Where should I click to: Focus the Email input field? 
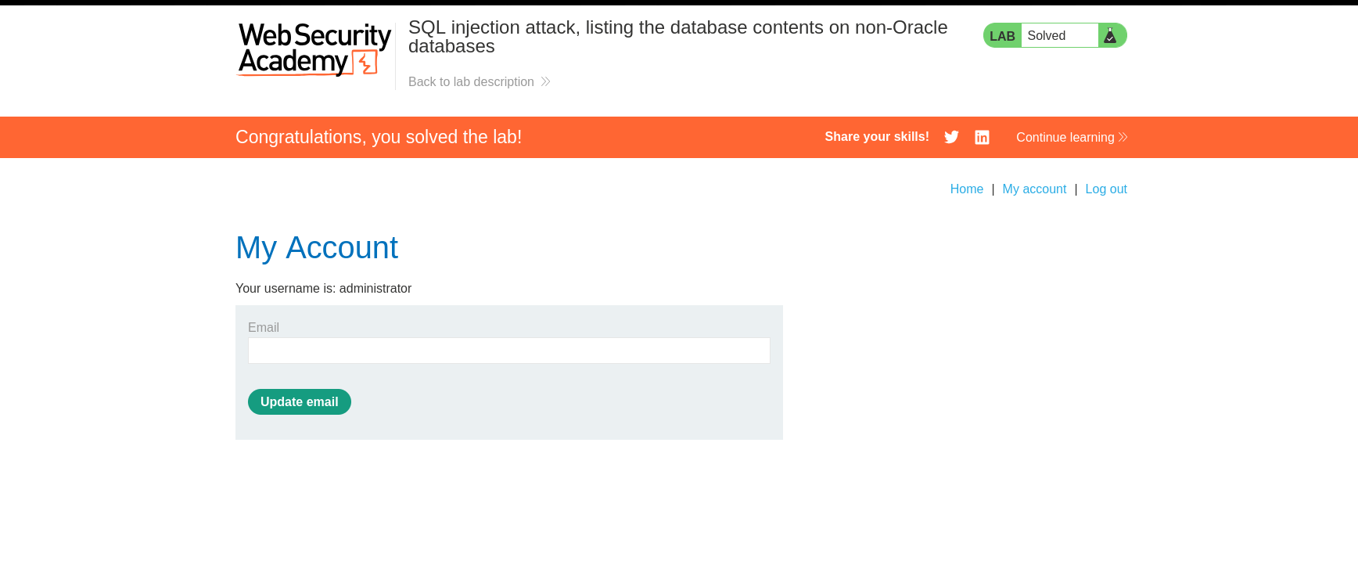(509, 351)
